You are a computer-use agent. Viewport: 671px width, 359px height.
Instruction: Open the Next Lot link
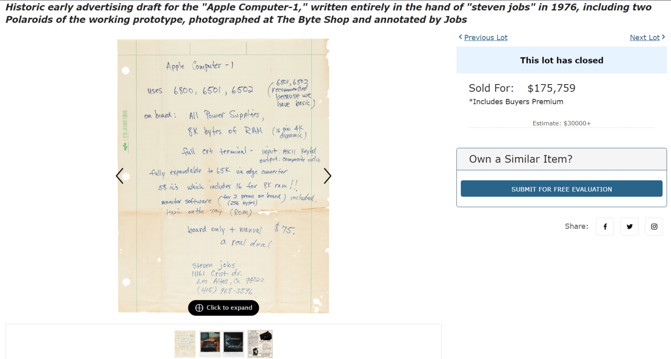pyautogui.click(x=645, y=37)
